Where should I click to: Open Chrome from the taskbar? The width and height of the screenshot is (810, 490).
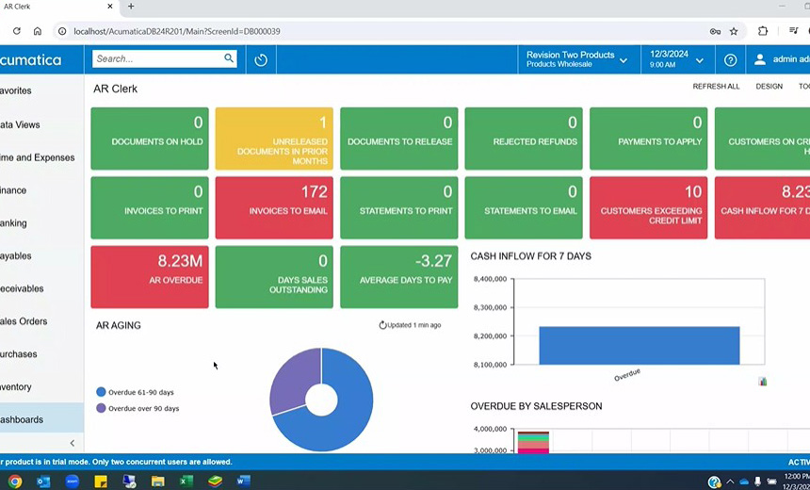point(15,482)
